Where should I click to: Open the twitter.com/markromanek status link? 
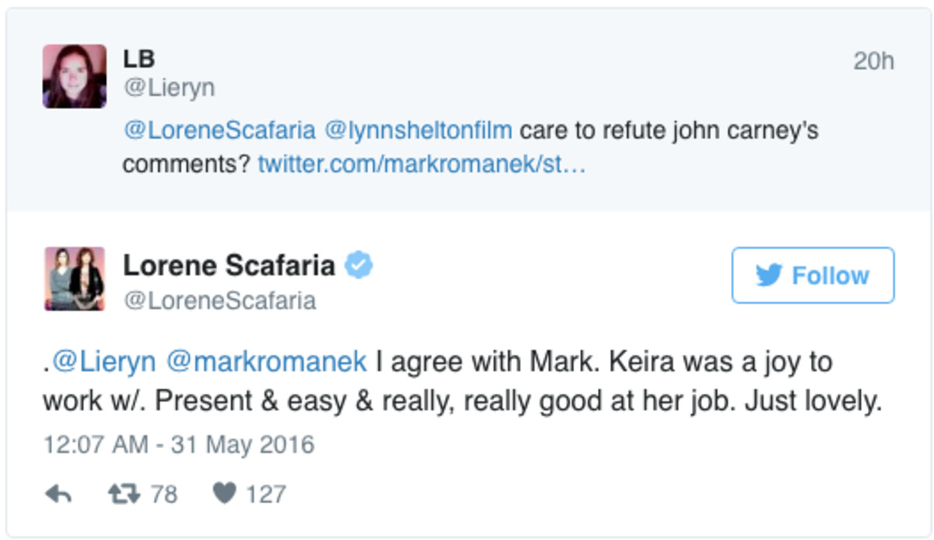[x=420, y=165]
